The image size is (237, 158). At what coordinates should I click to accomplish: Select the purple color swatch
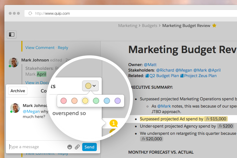(117, 101)
